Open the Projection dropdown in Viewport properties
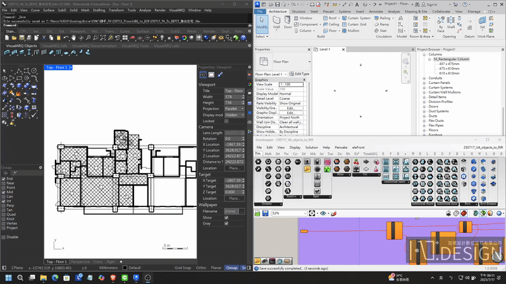The image size is (506, 284). (x=234, y=109)
